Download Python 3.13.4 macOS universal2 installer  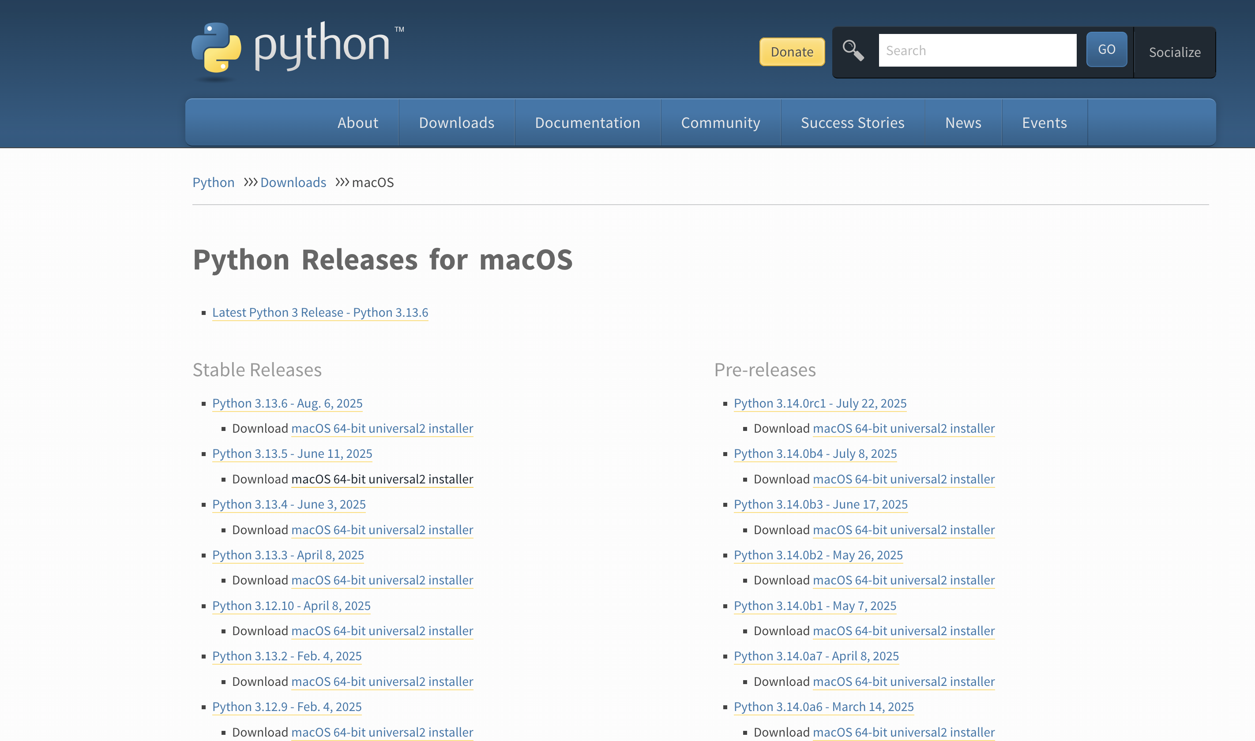[382, 530]
